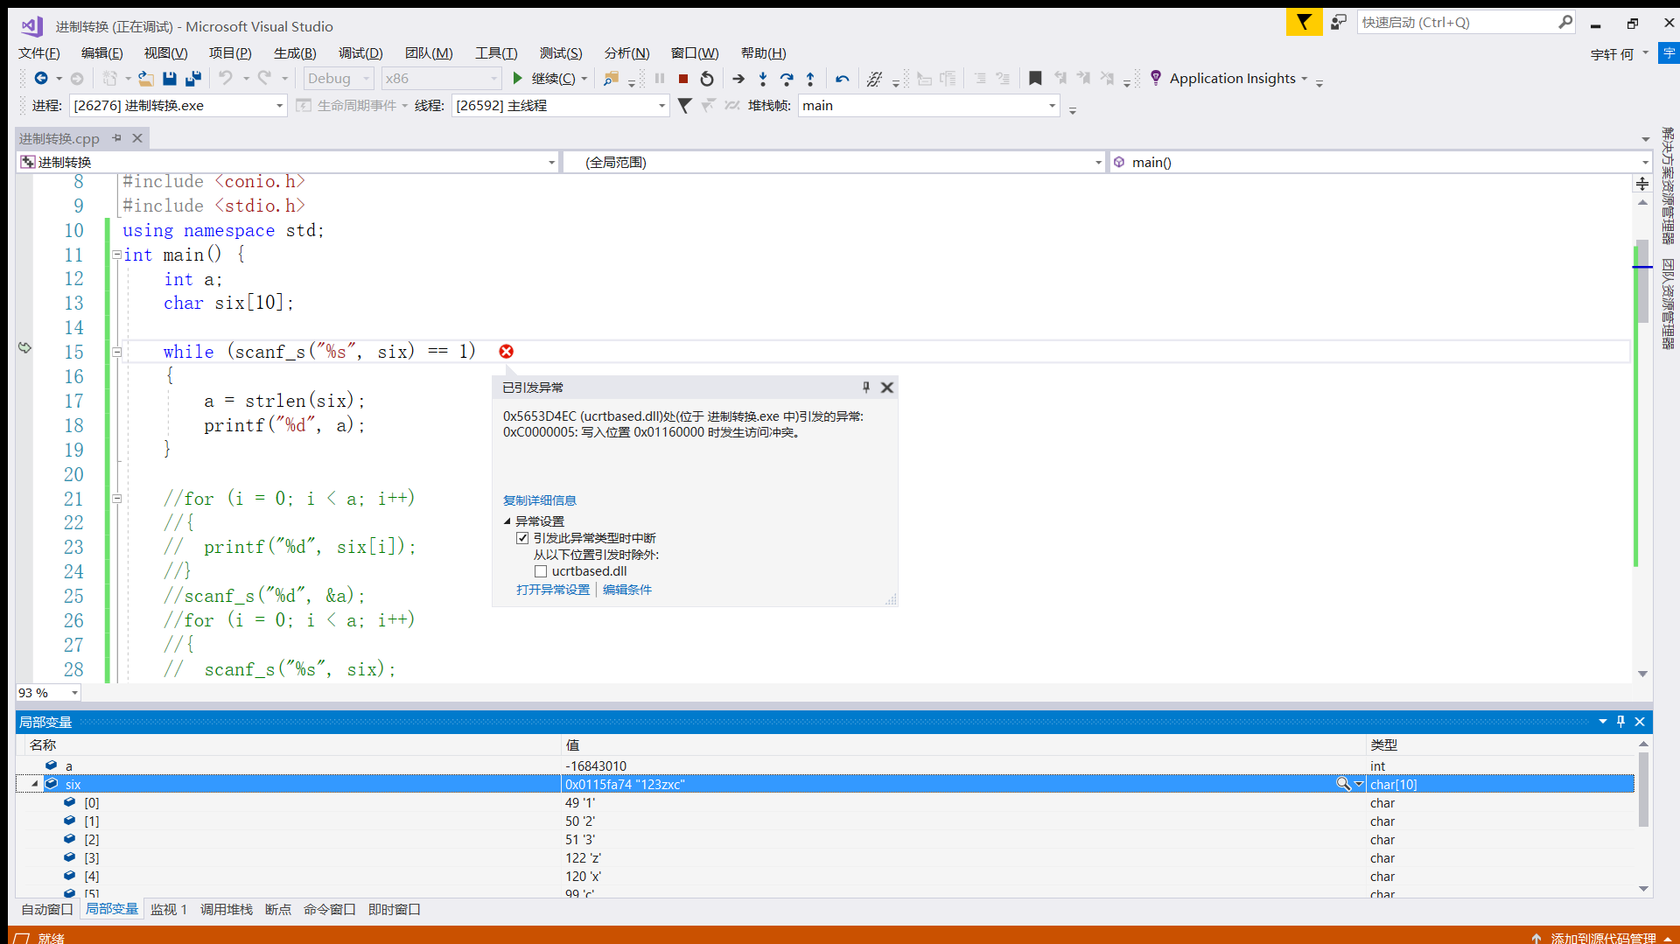This screenshot has width=1680, height=944.
Task: Click the magnifier visualizer icon in six row
Action: [1343, 784]
